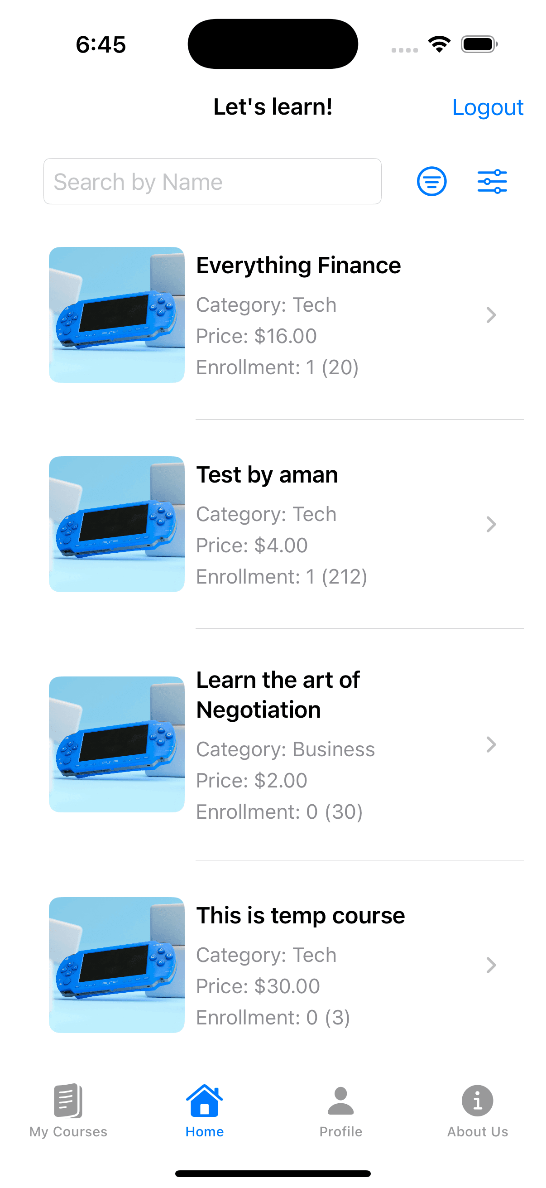The height and width of the screenshot is (1188, 546).
Task: Switch to the My Courses tab label
Action: click(x=68, y=1132)
